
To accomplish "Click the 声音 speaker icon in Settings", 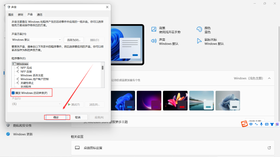I will [x=154, y=41].
